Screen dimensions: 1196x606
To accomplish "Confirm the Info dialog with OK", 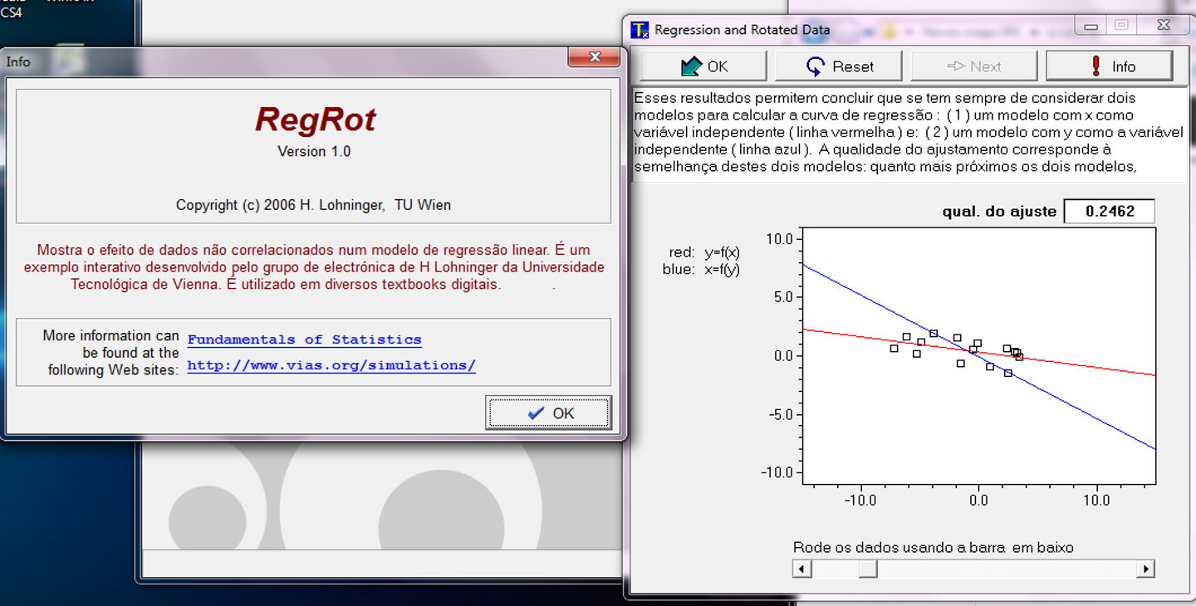I will tap(548, 413).
